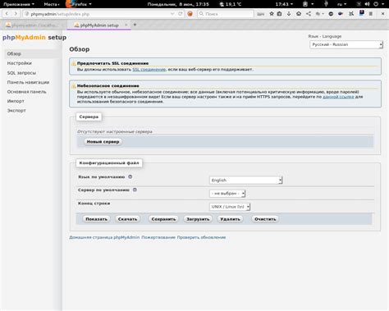Select 'Панель навигации' in the left menu
Screen dimensions: 389x311
28,82
